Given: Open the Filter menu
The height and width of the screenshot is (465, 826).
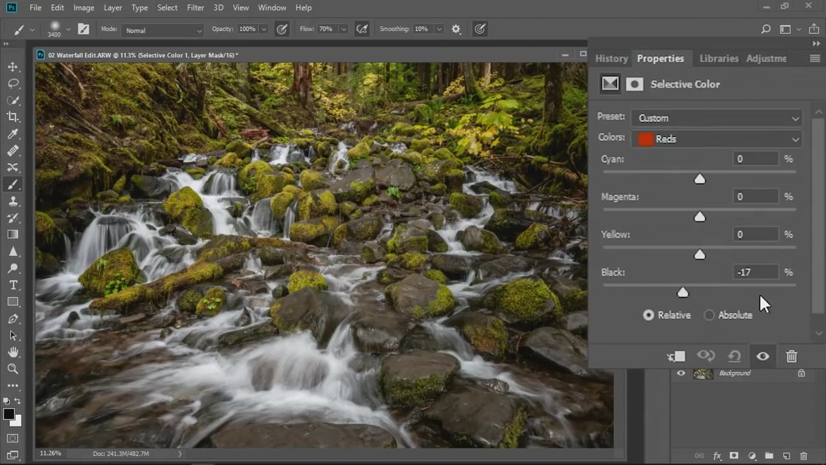Looking at the screenshot, I should click(x=195, y=8).
